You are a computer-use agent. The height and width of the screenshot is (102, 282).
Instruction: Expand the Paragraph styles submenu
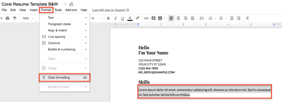[64, 24]
